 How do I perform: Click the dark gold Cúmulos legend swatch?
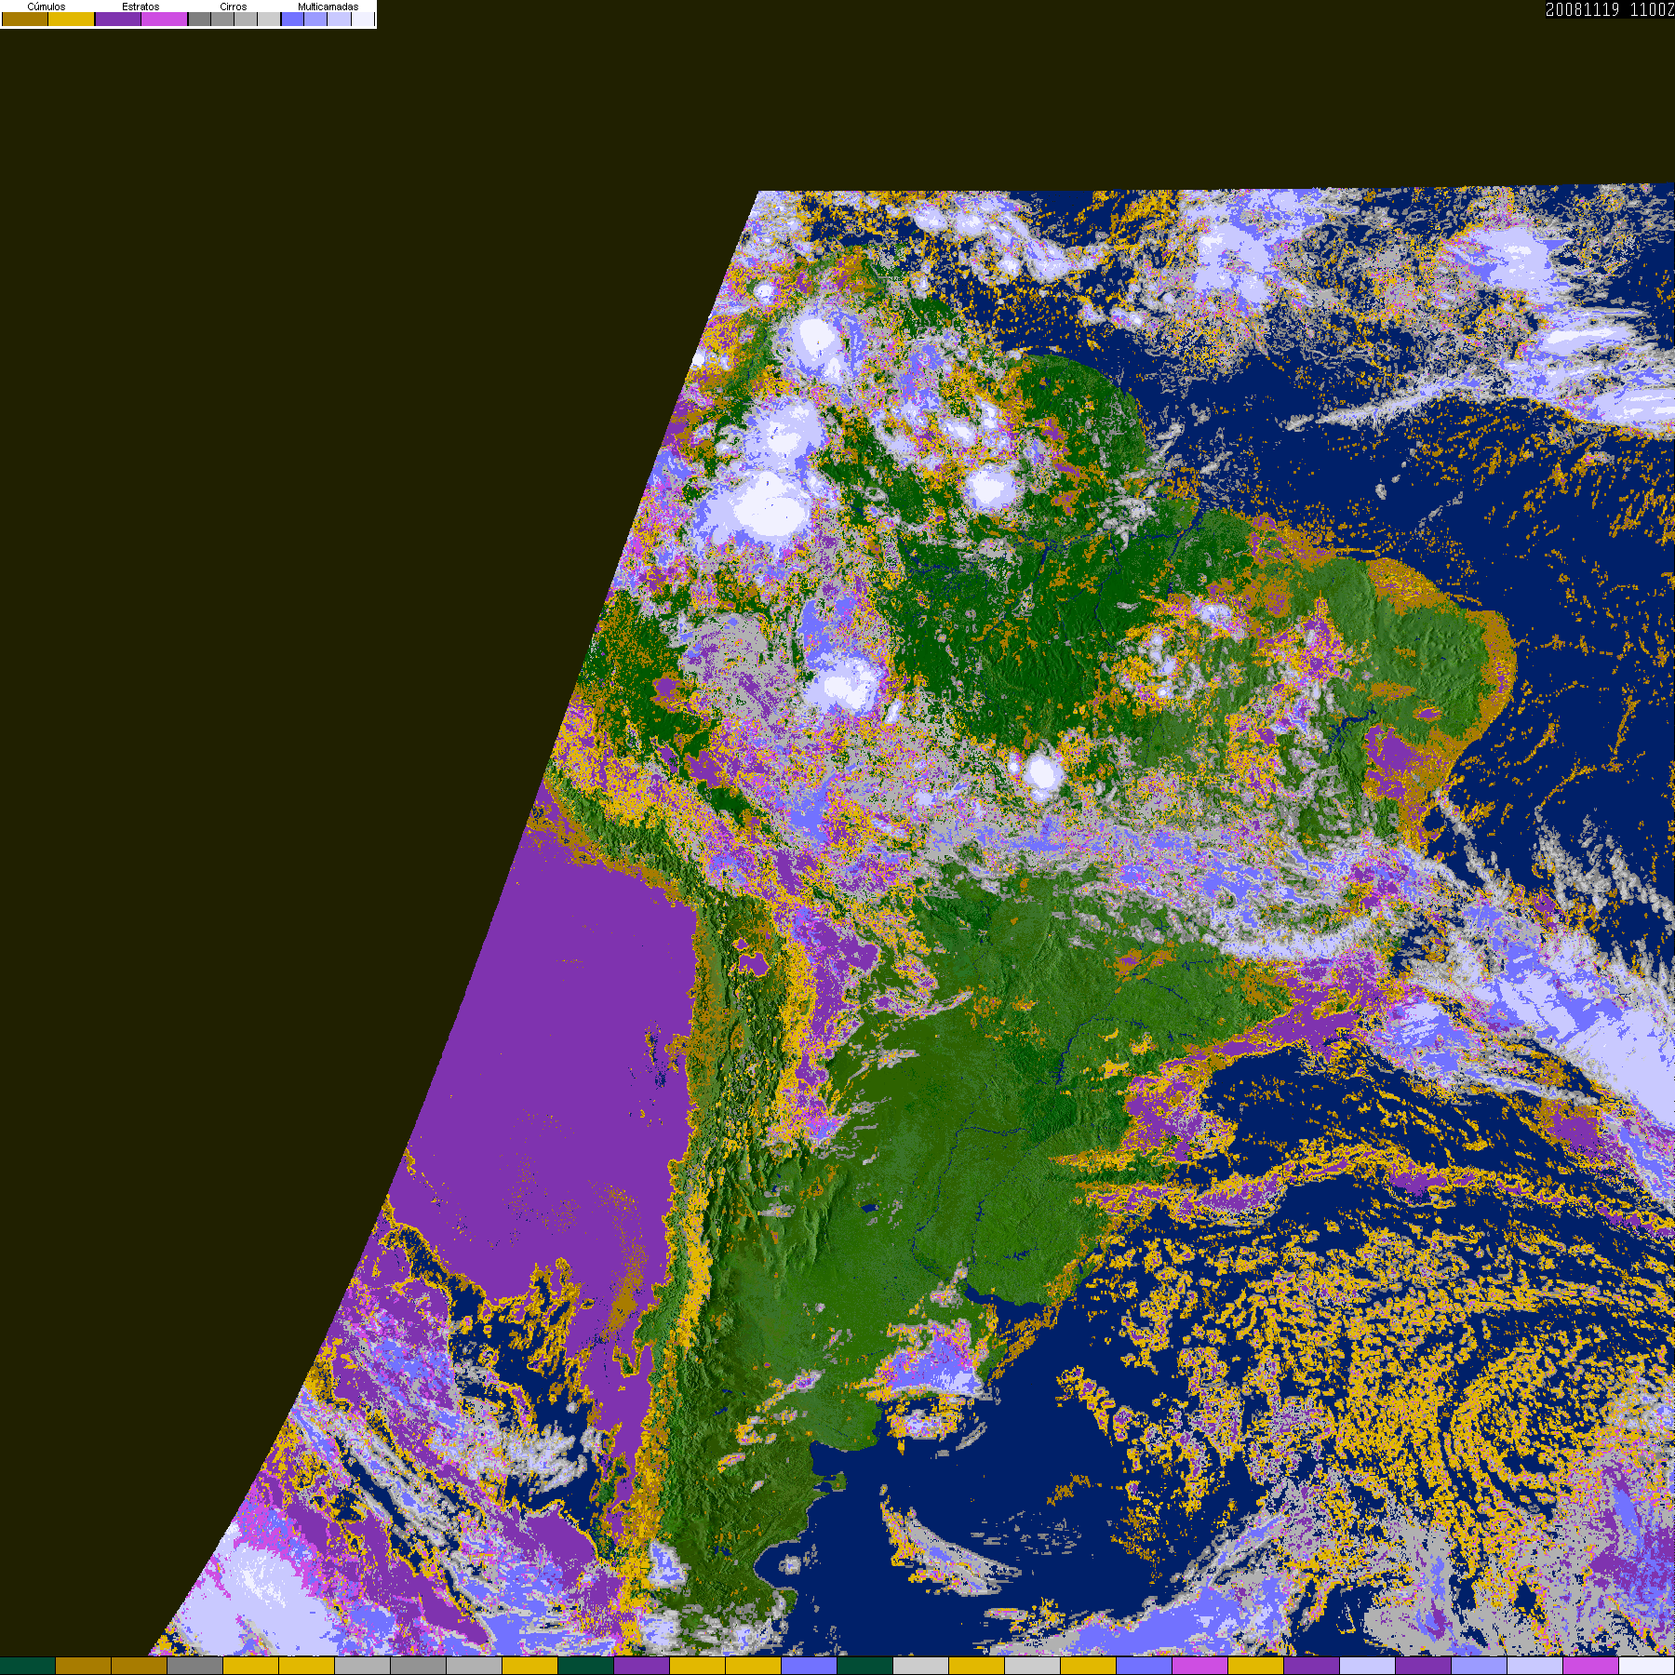tap(25, 19)
